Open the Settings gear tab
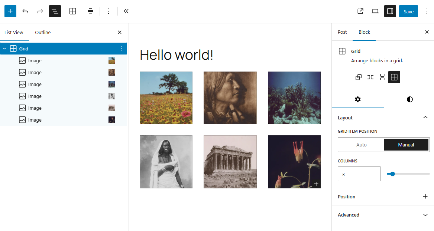This screenshot has height=231, width=434. click(x=357, y=99)
